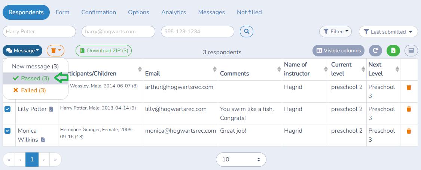Click the refresh respondents icon button
The image size is (421, 170).
pos(375,50)
